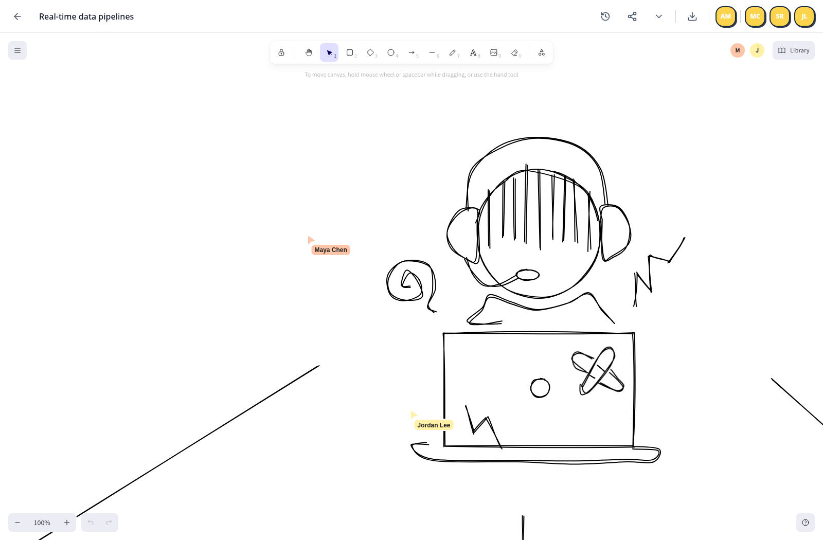Download the board with download icon
Viewport: 823px width, 540px height.
[692, 16]
